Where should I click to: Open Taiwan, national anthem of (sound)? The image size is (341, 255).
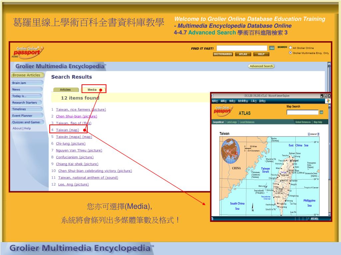point(88,178)
